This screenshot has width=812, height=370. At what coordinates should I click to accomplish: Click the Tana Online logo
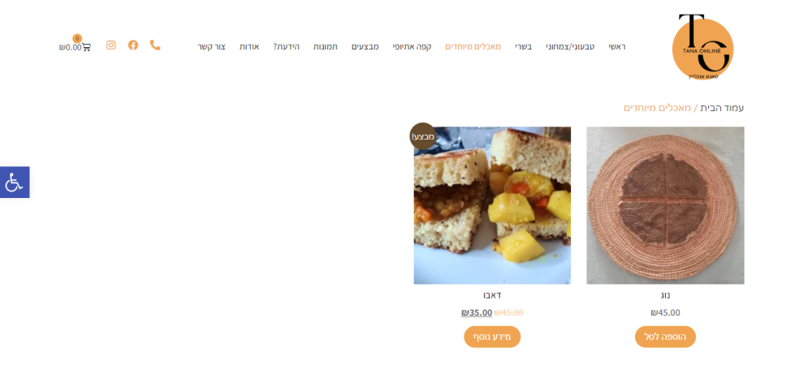(x=702, y=46)
